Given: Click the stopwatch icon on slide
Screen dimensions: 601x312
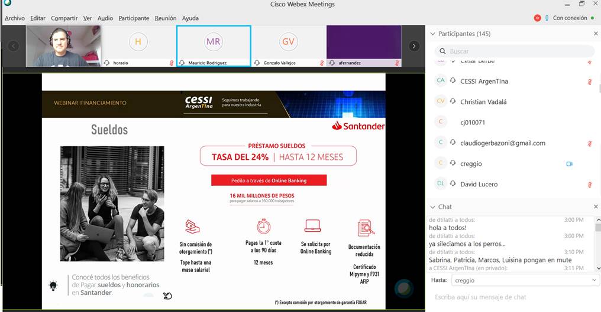Looking at the screenshot, I should tap(263, 226).
